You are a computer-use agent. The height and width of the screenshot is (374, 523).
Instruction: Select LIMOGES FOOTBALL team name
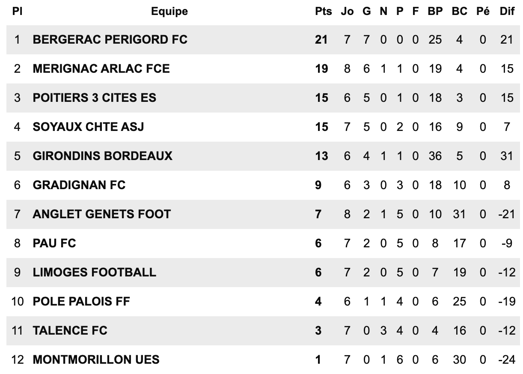point(95,273)
